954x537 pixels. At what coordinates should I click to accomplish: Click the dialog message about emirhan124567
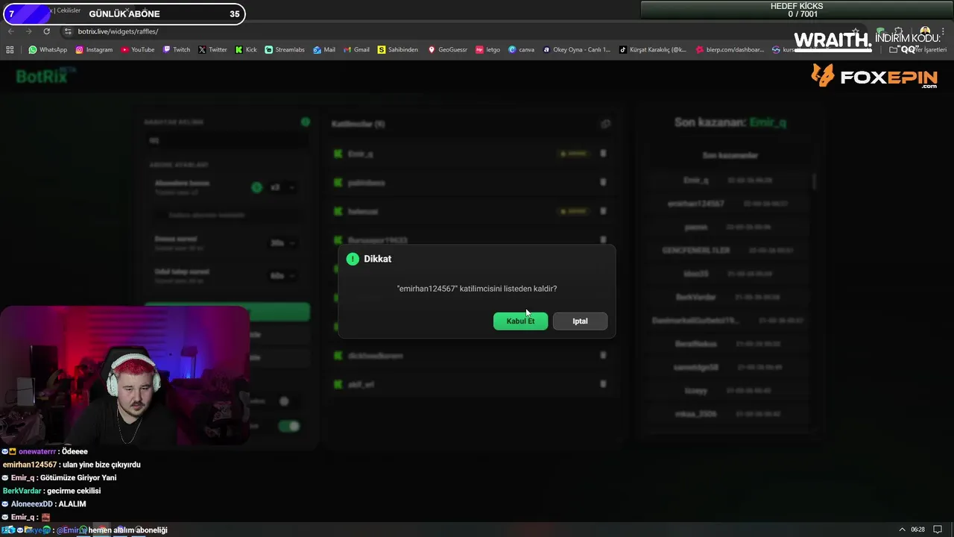coord(477,289)
